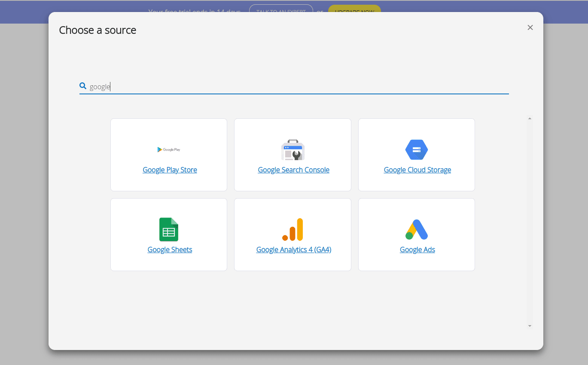Image resolution: width=588 pixels, height=365 pixels.
Task: Open the Google Analytics 4 (GA4) link
Action: click(x=293, y=249)
